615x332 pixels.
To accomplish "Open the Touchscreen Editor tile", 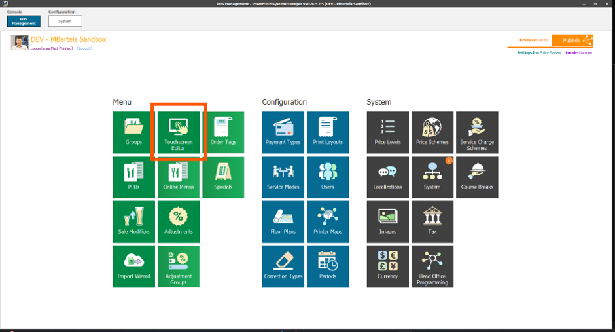I will (179, 132).
